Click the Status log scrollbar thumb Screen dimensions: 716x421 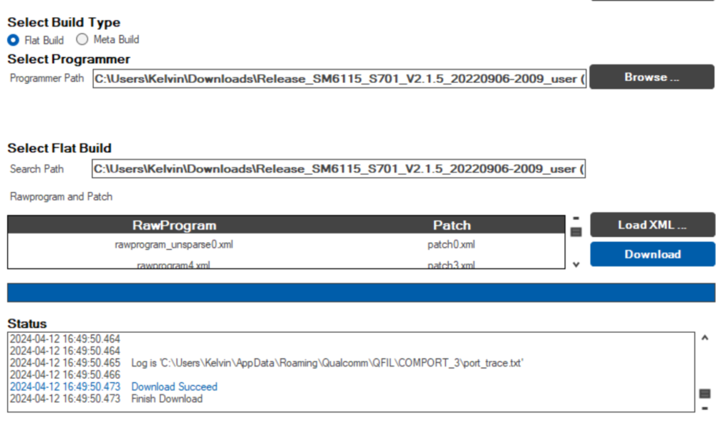pyautogui.click(x=705, y=393)
